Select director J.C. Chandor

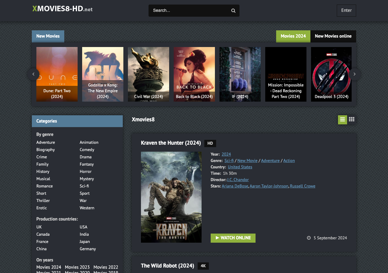[238, 180]
